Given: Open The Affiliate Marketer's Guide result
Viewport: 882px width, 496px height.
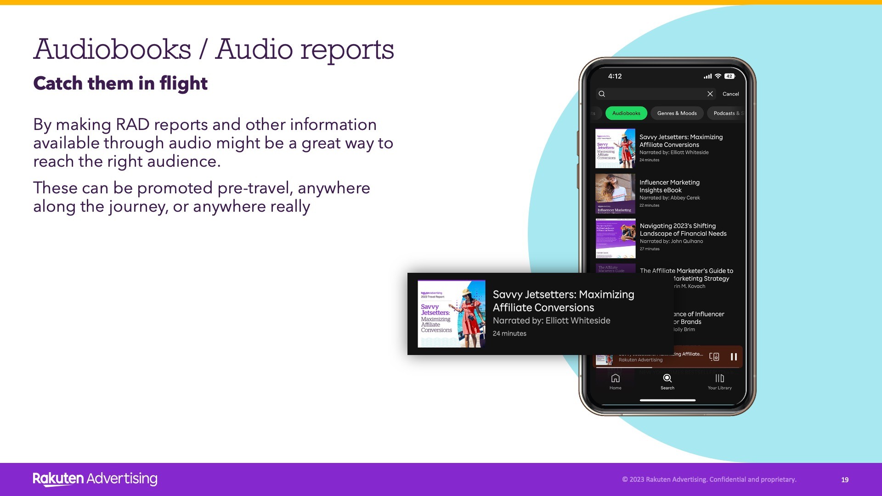Looking at the screenshot, I should point(686,271).
